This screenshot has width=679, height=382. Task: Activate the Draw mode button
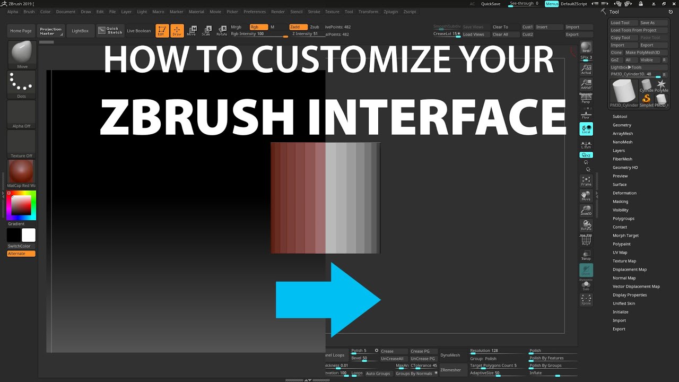(177, 31)
